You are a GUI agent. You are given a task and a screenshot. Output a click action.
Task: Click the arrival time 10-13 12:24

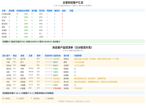pyautogui.click(x=49, y=81)
